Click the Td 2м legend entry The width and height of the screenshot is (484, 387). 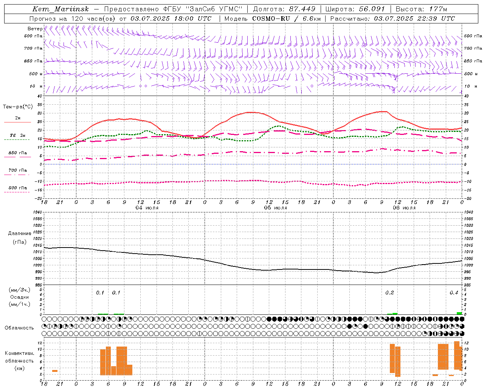coord(17,135)
